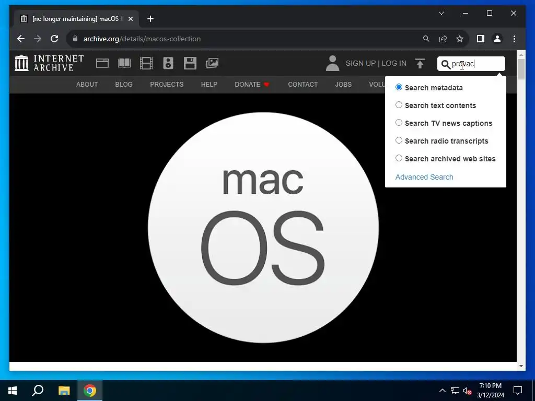
Task: Click the scrollbar up arrow
Action: (x=521, y=54)
